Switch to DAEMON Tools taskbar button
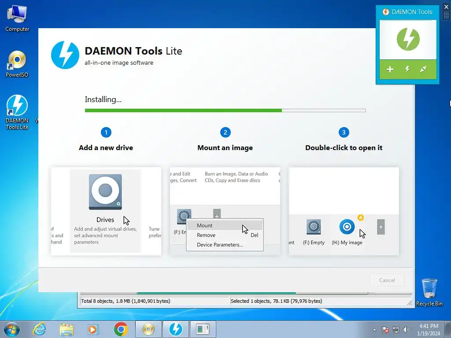Viewport: 451px width, 338px height. click(176, 329)
